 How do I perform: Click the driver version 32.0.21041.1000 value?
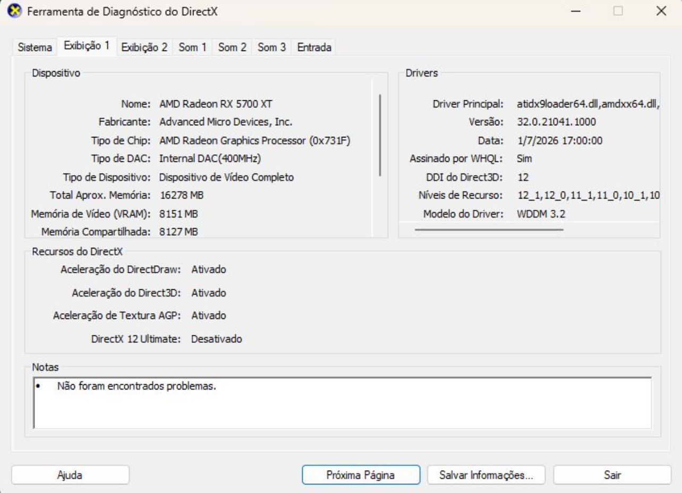pos(556,122)
